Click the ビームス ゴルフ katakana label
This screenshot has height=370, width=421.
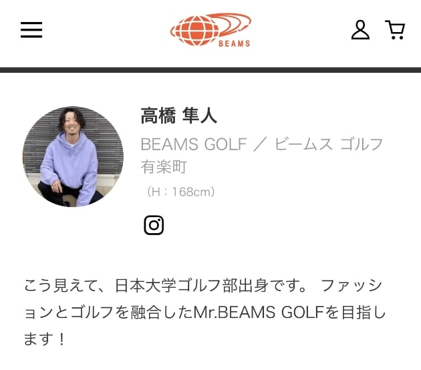[x=328, y=144]
